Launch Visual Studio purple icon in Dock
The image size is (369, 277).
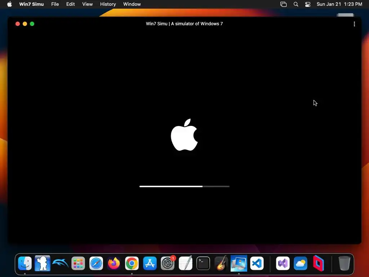click(x=283, y=263)
